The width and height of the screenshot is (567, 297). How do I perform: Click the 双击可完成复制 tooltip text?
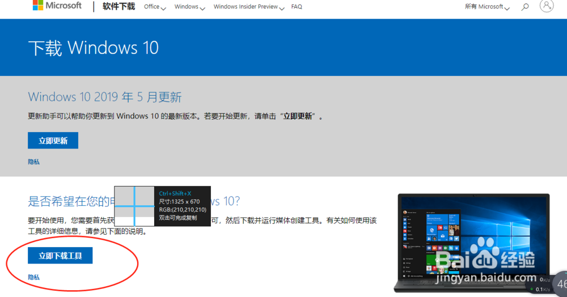tap(178, 218)
